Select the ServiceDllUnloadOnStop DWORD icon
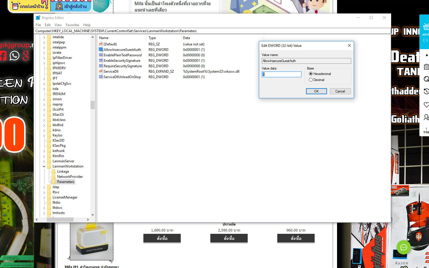The width and height of the screenshot is (429, 268). click(x=101, y=77)
